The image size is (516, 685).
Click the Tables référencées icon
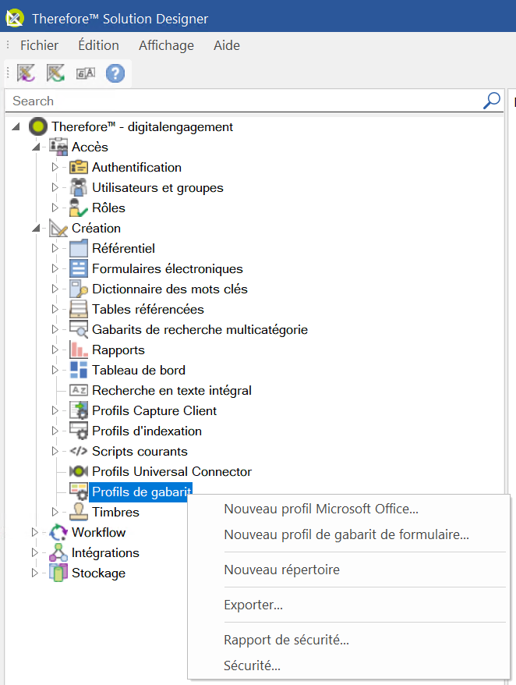(79, 309)
